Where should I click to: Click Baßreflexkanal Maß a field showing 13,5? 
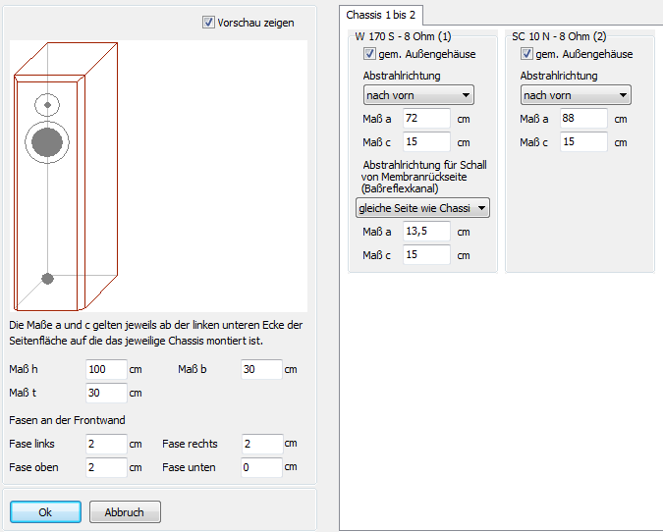[x=426, y=231]
